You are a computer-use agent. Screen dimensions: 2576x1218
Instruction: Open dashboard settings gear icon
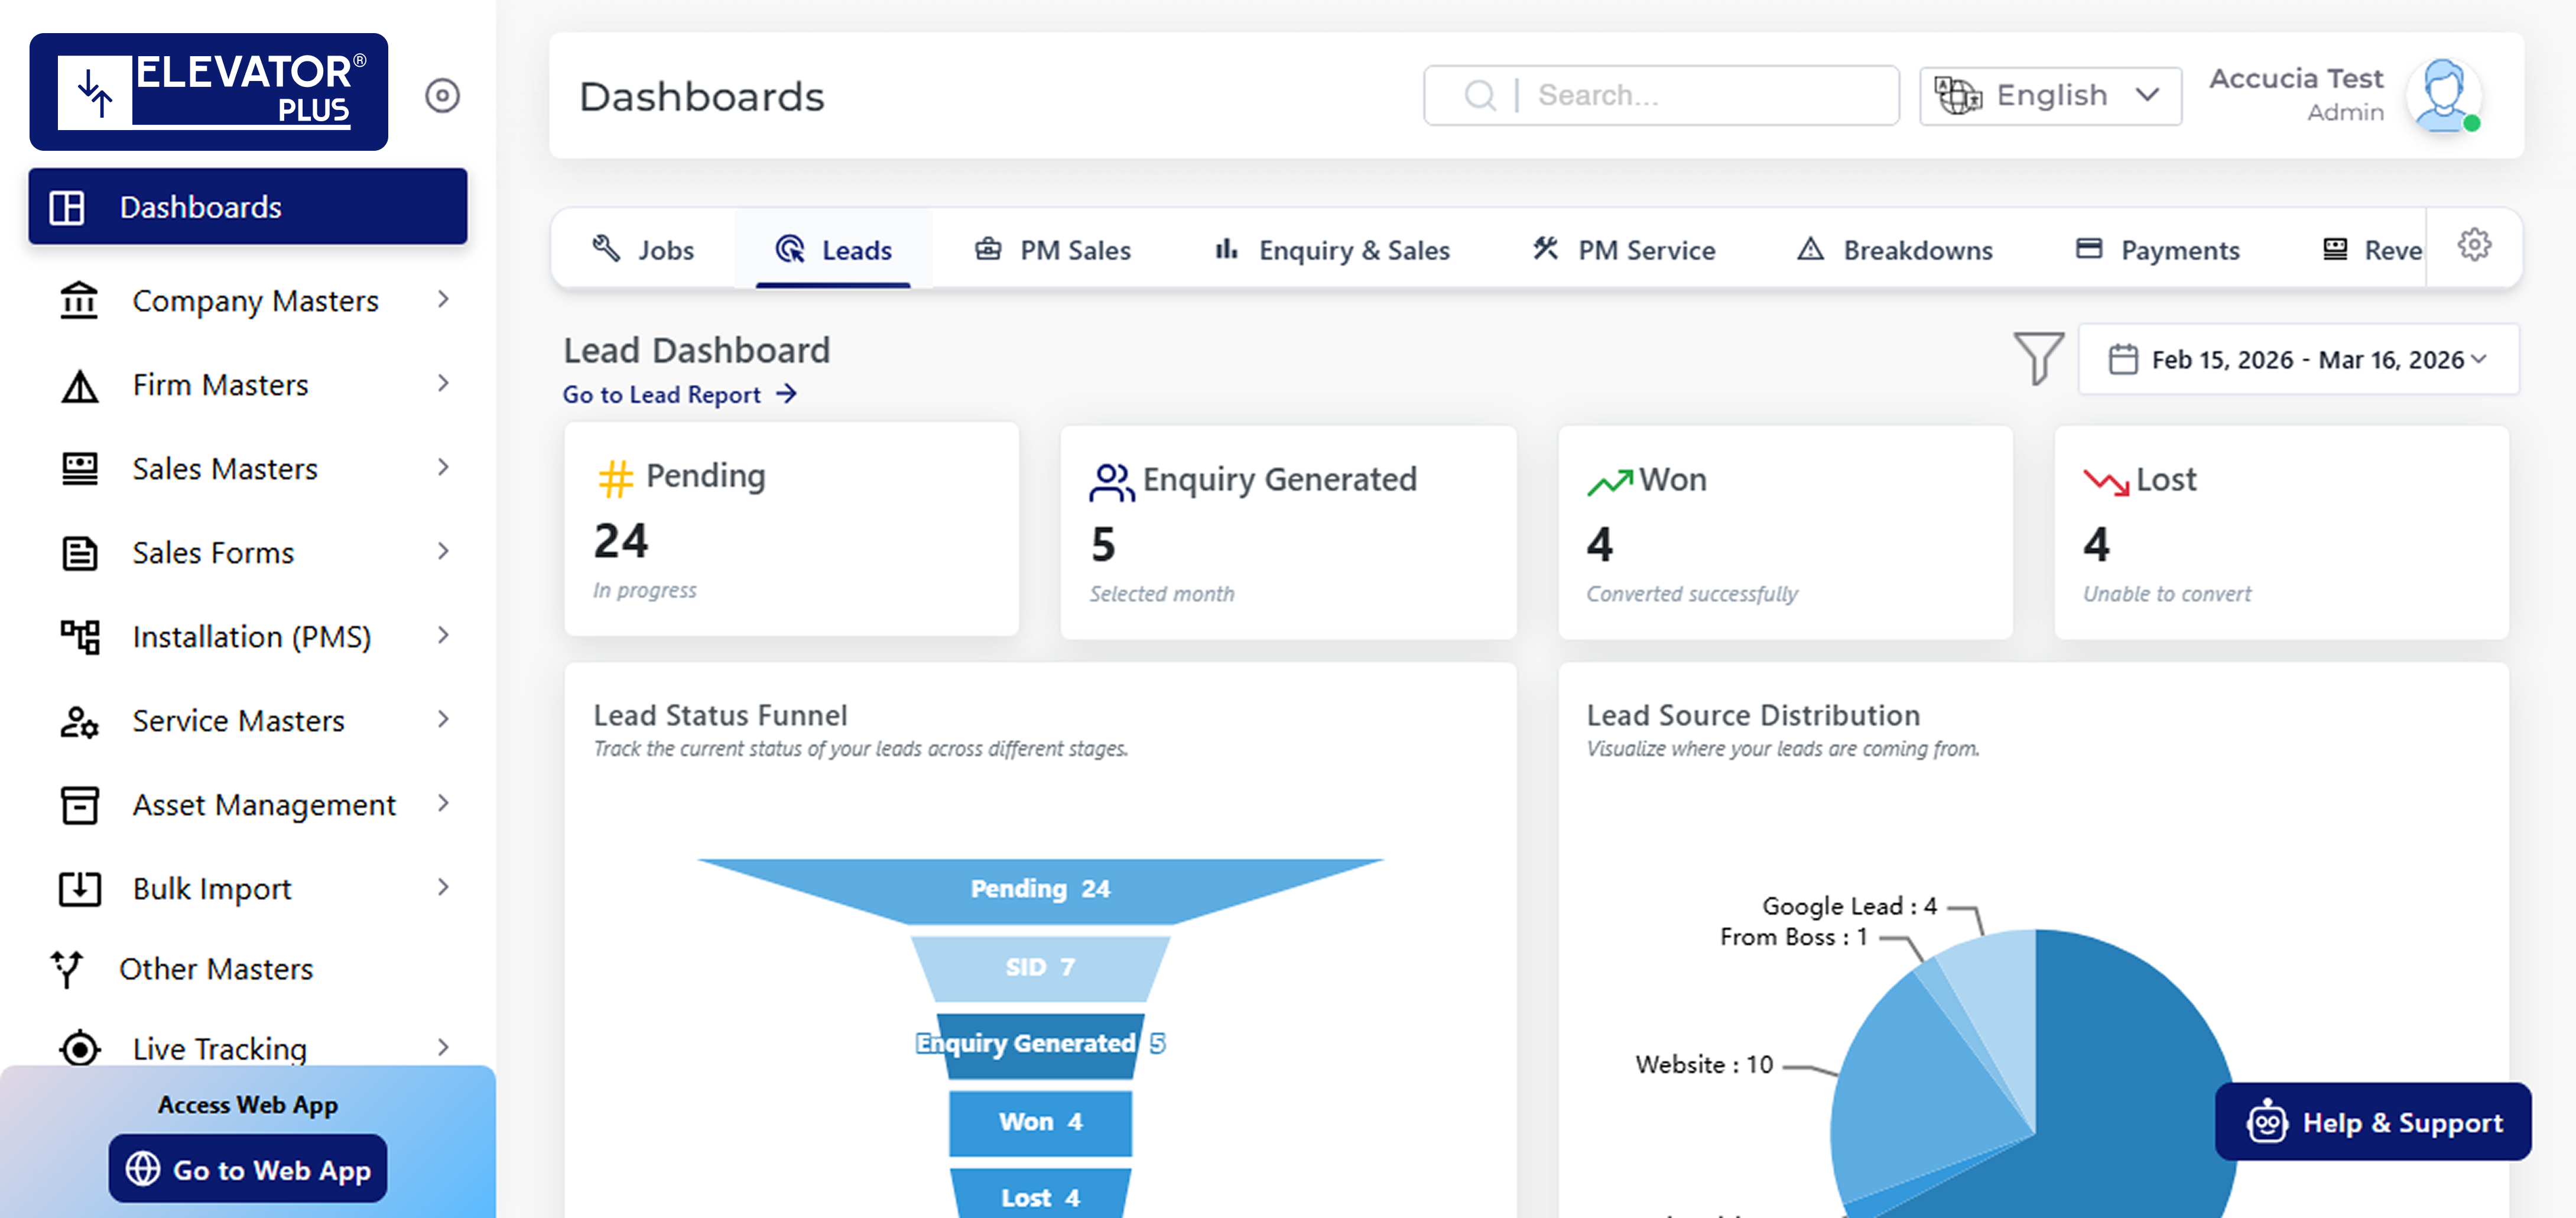click(2474, 245)
